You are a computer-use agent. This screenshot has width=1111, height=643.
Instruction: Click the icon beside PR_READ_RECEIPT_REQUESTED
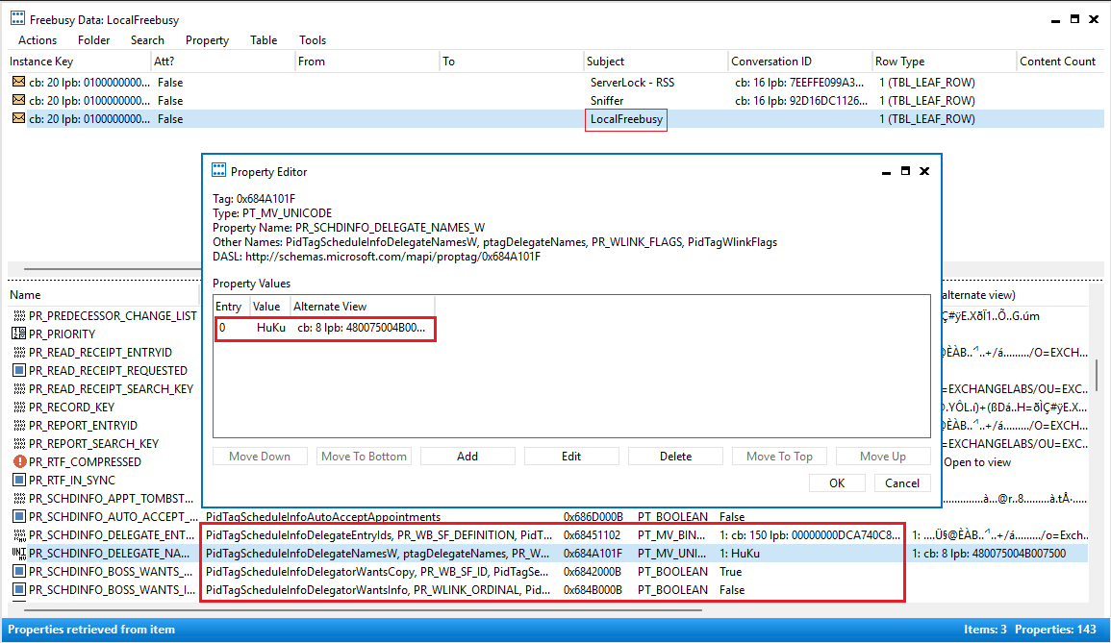(x=19, y=371)
